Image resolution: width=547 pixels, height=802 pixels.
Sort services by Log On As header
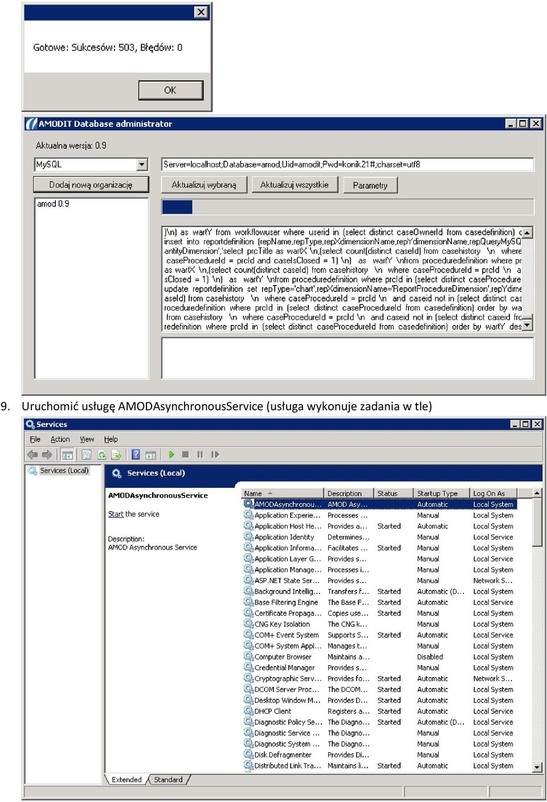point(493,493)
